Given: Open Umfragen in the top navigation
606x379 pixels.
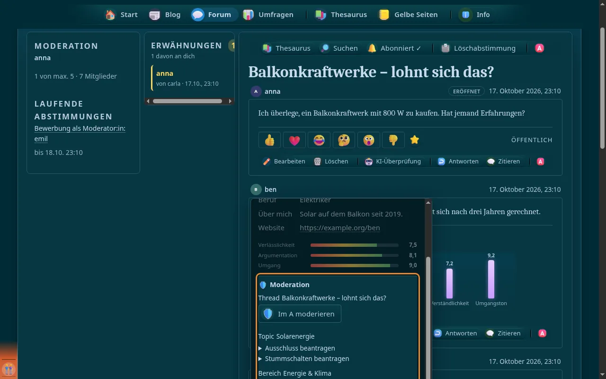Looking at the screenshot, I should pyautogui.click(x=268, y=15).
